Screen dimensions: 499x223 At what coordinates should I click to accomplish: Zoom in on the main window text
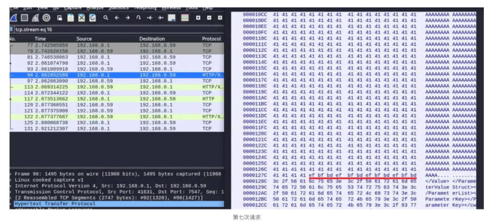198,18
